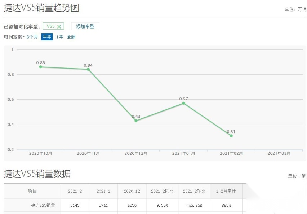
Task: Click the 捷达VS5销量 row label
Action: [x=43, y=205]
